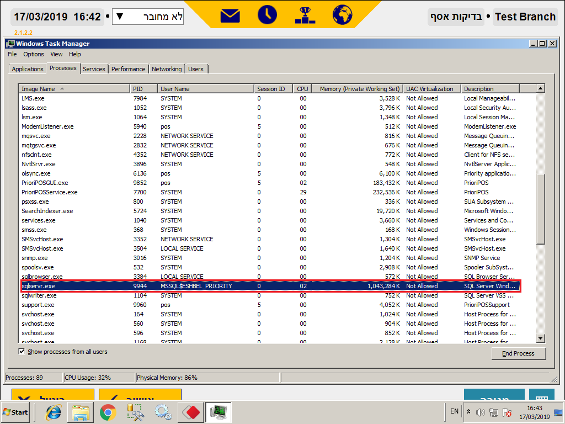Select the LMS.exe process row
This screenshot has height=424, width=565.
coord(269,98)
